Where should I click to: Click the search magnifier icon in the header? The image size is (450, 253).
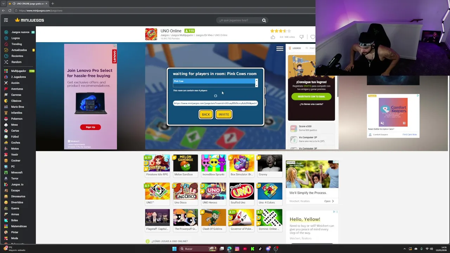click(x=264, y=20)
